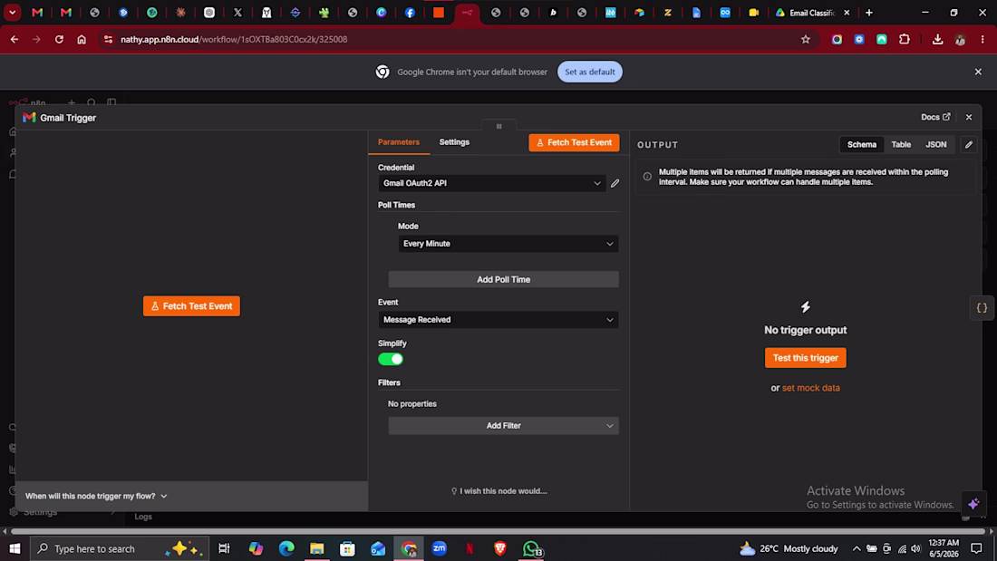997x561 pixels.
Task: Toggle the Simplify switch off
Action: pyautogui.click(x=391, y=360)
